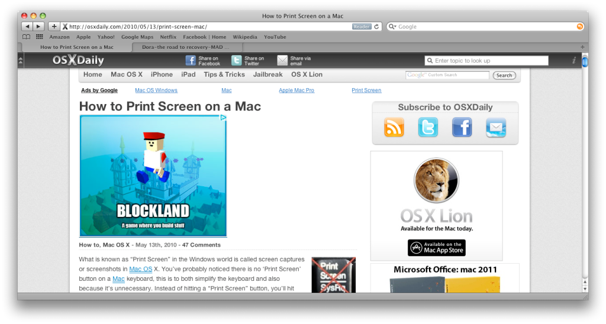Toggle the header bar collapse arrows
The image size is (606, 324).
pyautogui.click(x=21, y=60)
